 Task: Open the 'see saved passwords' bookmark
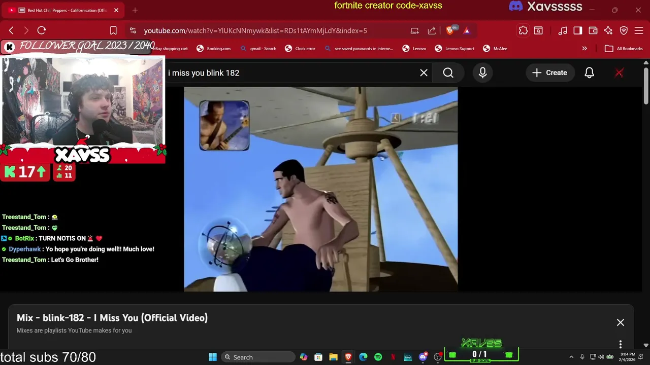pyautogui.click(x=359, y=49)
